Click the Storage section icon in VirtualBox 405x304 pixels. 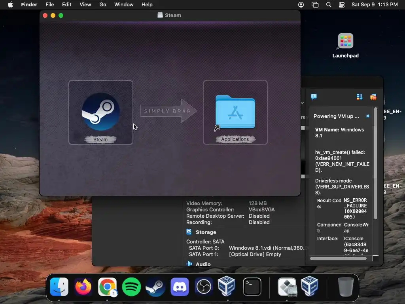click(x=189, y=232)
